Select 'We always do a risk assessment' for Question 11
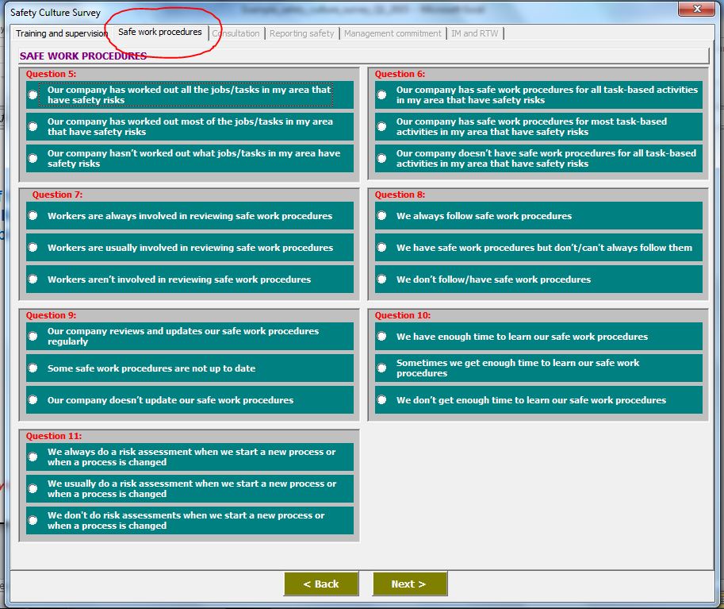This screenshot has width=724, height=609. pos(31,457)
